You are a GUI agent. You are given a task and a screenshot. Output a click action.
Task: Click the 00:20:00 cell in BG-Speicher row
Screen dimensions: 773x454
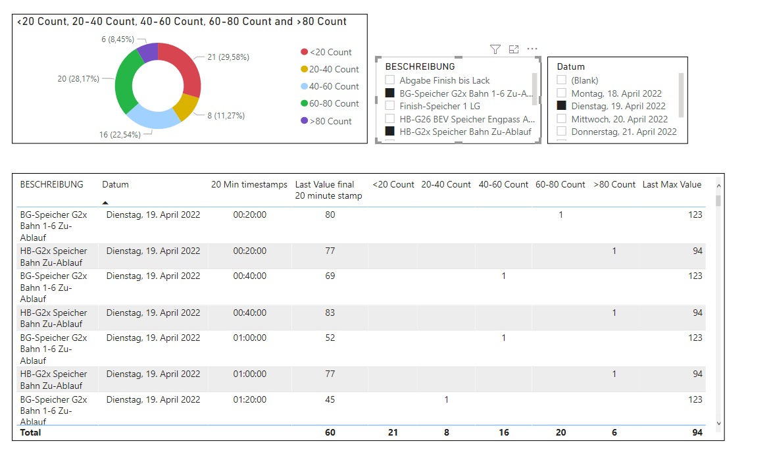249,214
